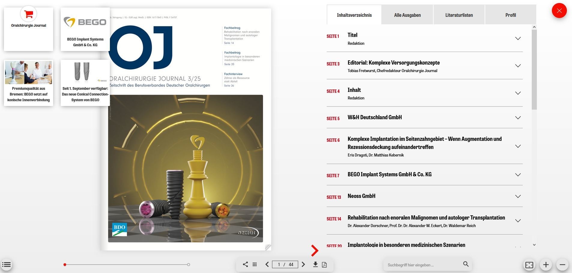Click the scrollbar up arrow in contents
Viewport: 572px width, 273px height.
[534, 27]
